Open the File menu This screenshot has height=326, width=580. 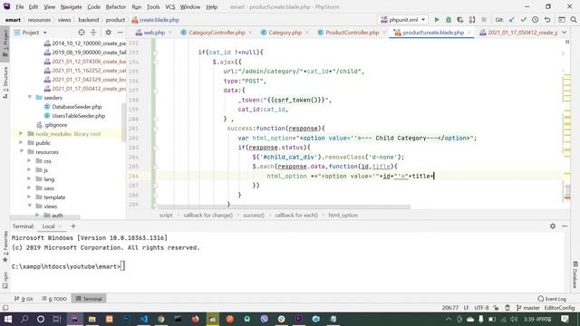(20, 6)
